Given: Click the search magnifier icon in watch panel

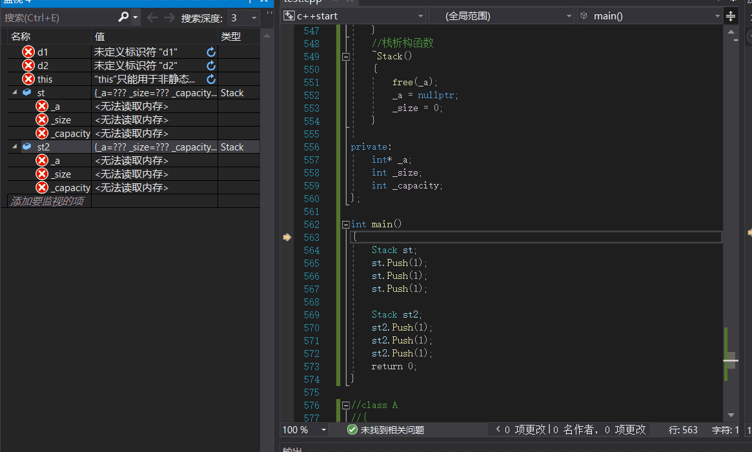Looking at the screenshot, I should click(123, 17).
